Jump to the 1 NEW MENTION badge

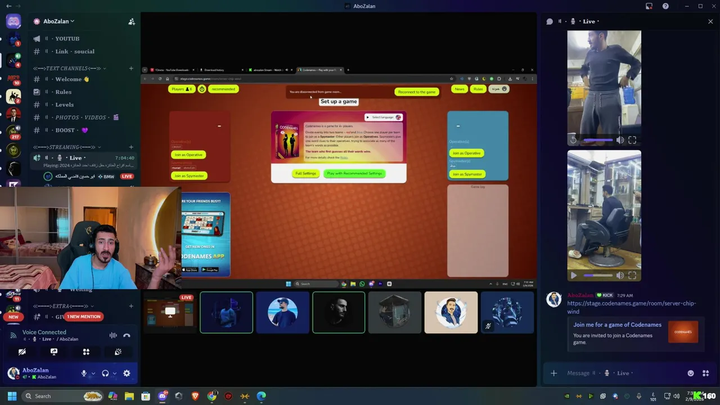[83, 317]
